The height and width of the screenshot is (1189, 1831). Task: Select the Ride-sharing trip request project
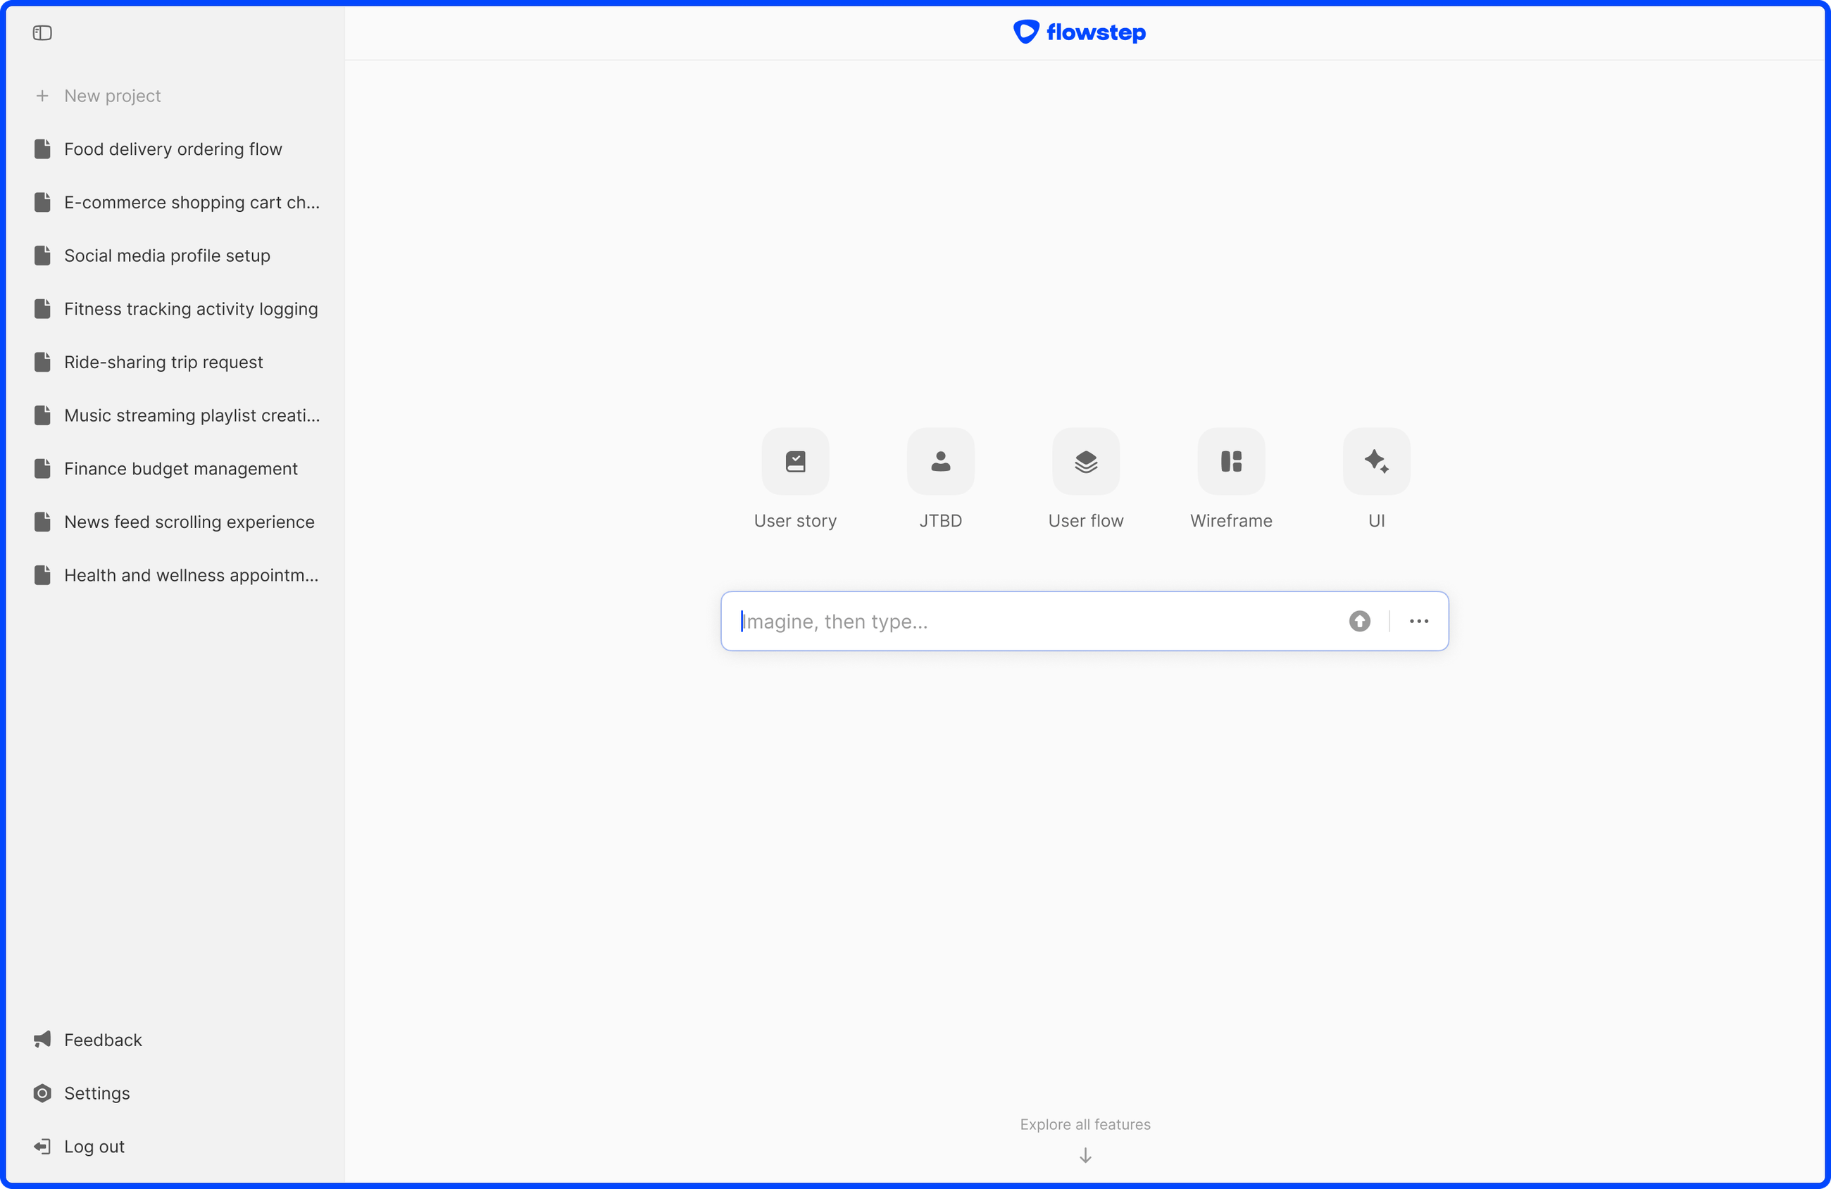tap(163, 361)
